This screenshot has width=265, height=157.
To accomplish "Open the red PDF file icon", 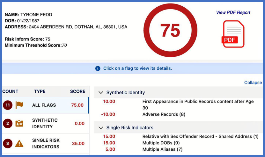I will click(233, 34).
